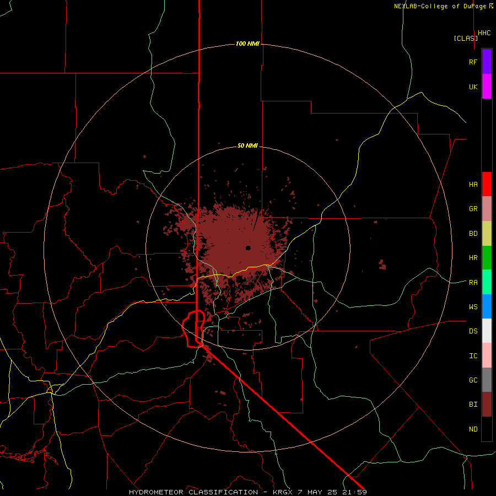The image size is (496, 496).
Task: Click the GC legend label
Action: [x=473, y=380]
